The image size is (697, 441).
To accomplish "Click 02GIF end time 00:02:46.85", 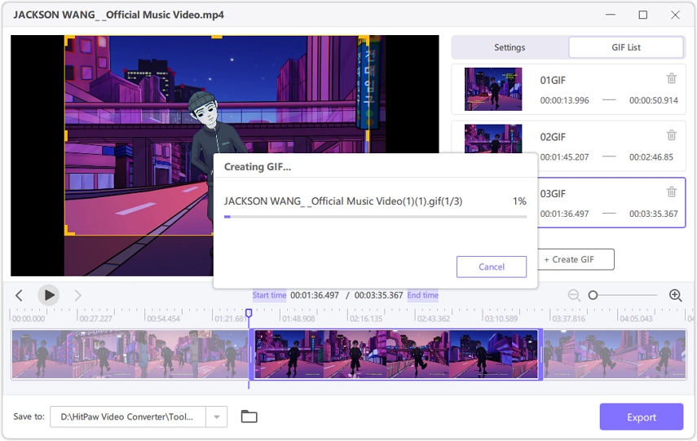I will (651, 157).
